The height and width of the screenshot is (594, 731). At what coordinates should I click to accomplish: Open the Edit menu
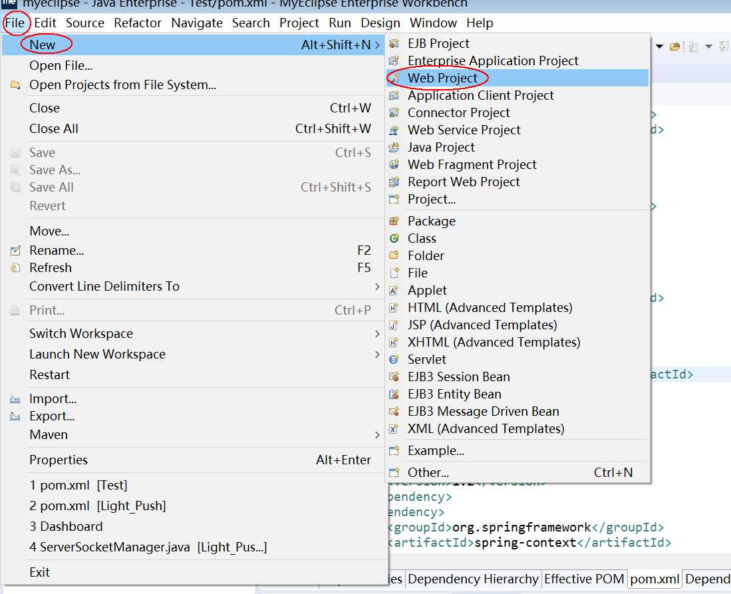pos(45,23)
